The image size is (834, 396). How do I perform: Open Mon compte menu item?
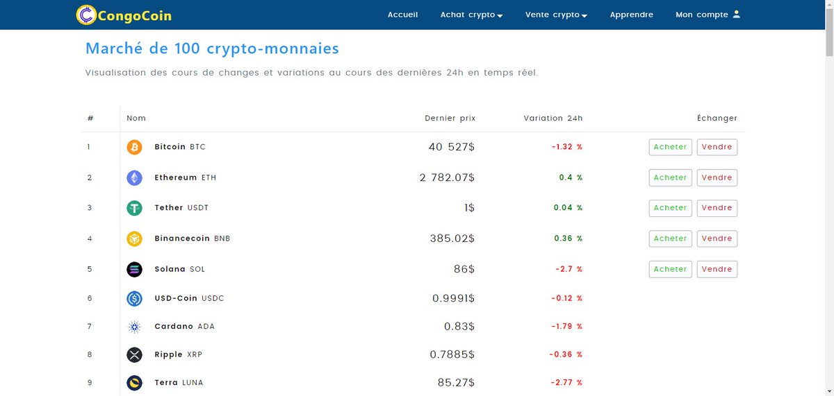[x=708, y=15]
